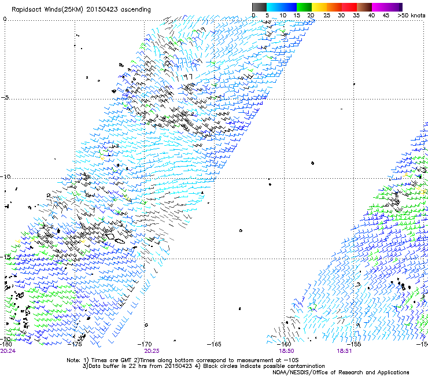Click the '-180' longitude axis label

tap(6, 344)
